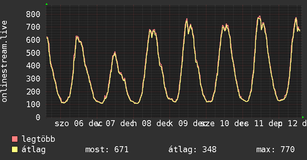Click the pink legtöbb legend swatch

pos(15,139)
